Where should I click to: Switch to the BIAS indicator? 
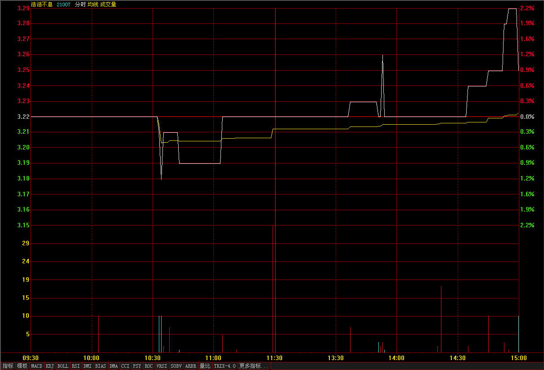coord(101,366)
